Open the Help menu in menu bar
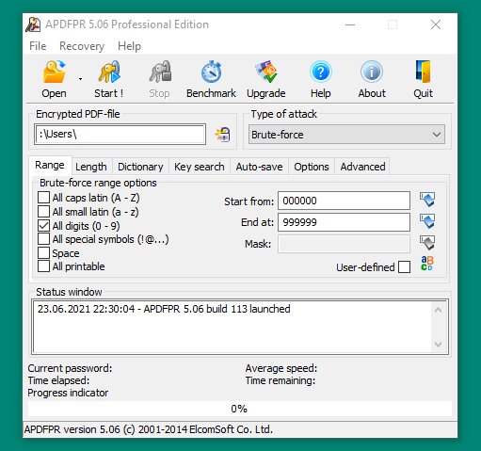Image resolution: width=481 pixels, height=451 pixels. 129,46
